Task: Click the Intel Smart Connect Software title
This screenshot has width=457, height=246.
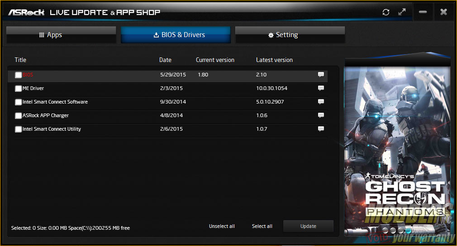Action: pyautogui.click(x=55, y=102)
